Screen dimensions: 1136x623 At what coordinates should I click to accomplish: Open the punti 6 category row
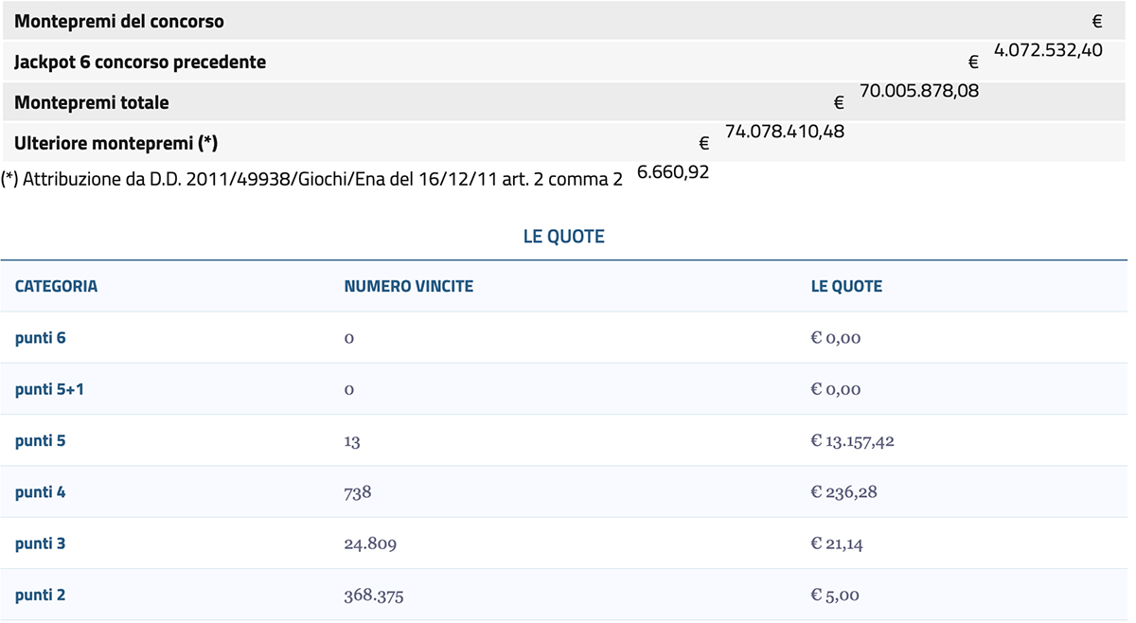point(564,338)
